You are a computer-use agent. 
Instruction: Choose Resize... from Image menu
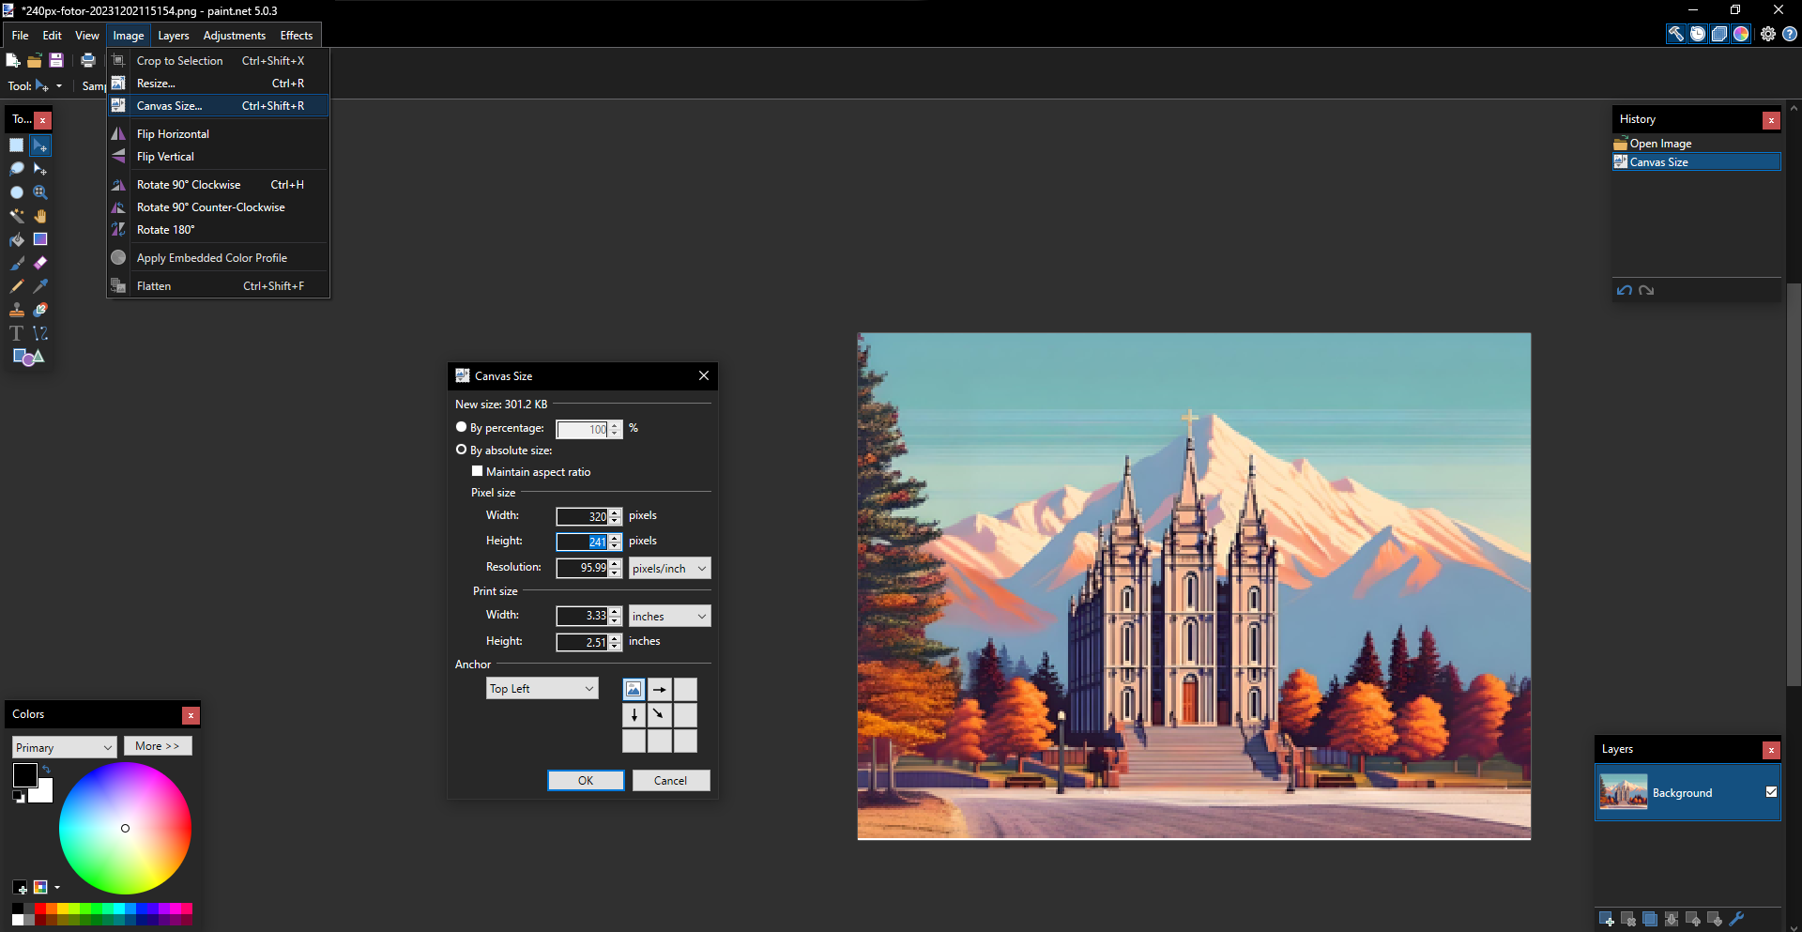click(x=218, y=84)
